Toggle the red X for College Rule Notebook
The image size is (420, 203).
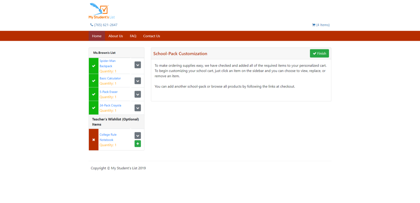[94, 140]
